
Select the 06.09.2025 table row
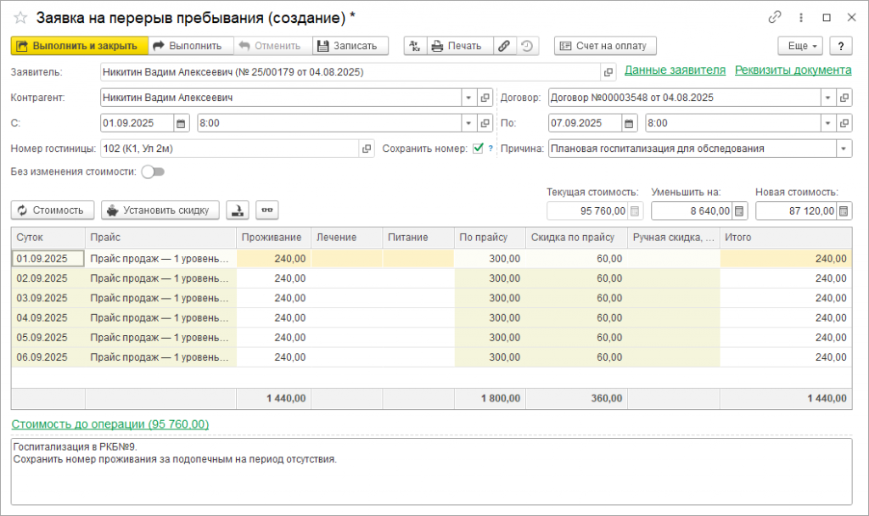[x=431, y=357]
